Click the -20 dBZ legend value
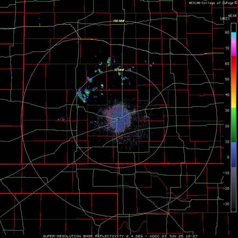The height and width of the screenshot is (238, 238). tap(226, 188)
